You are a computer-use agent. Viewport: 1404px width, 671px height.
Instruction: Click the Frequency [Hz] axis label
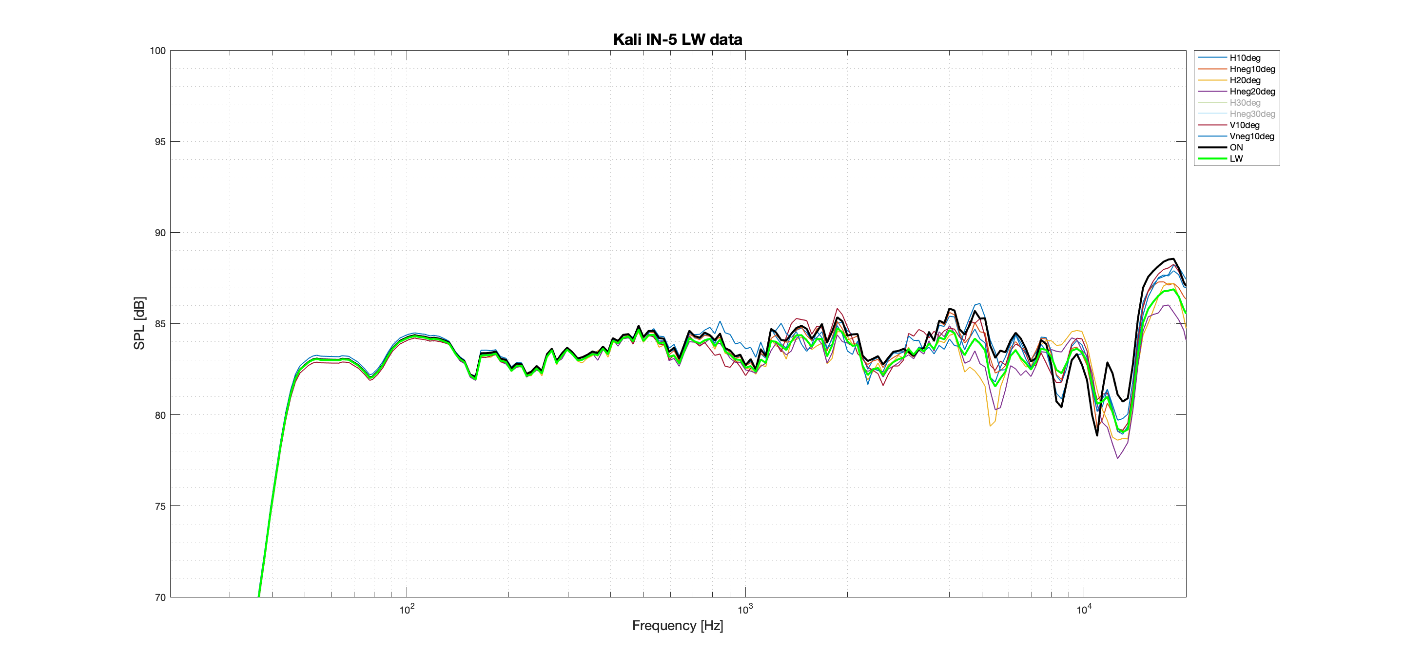pos(678,625)
